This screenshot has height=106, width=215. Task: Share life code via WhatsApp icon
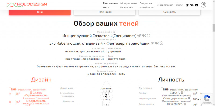149,36
